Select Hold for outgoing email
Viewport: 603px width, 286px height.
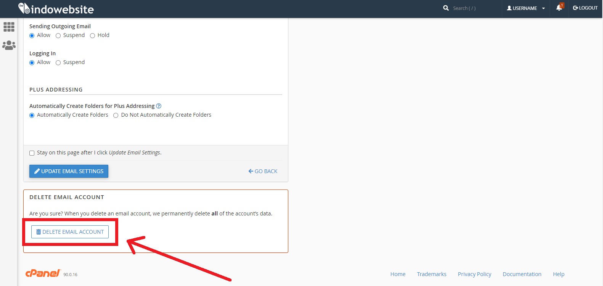[x=93, y=36]
